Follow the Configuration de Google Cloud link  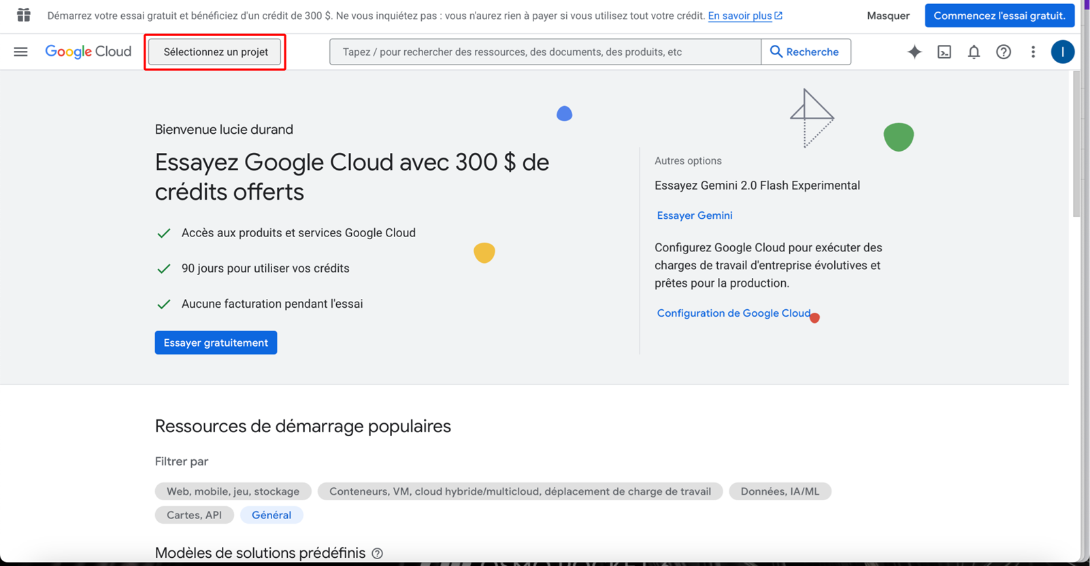pos(733,313)
